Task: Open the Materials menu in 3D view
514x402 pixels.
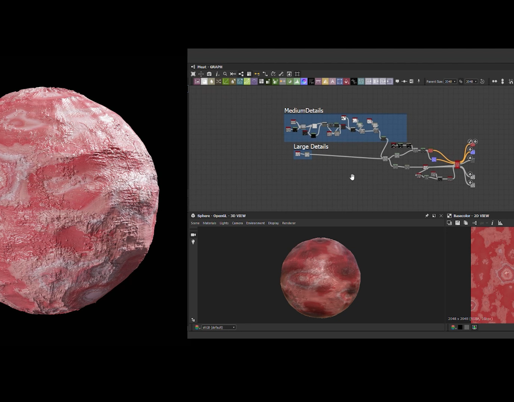Action: (209, 223)
